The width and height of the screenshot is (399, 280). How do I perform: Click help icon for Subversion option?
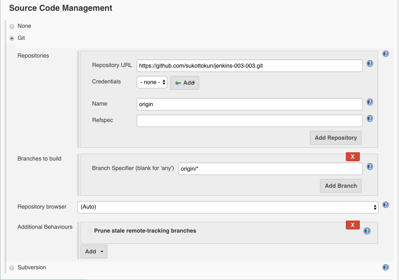click(385, 268)
